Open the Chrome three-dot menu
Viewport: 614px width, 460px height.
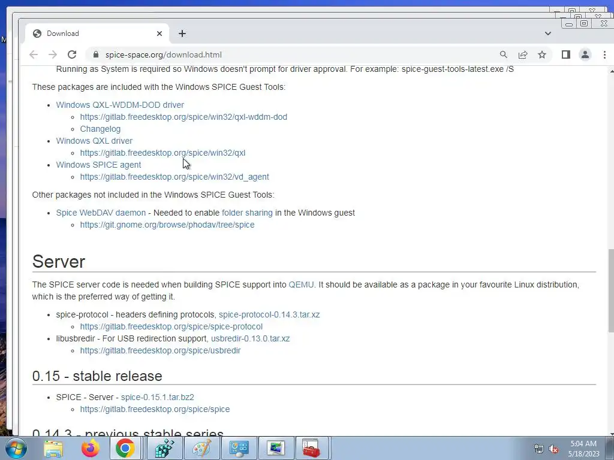tap(604, 55)
